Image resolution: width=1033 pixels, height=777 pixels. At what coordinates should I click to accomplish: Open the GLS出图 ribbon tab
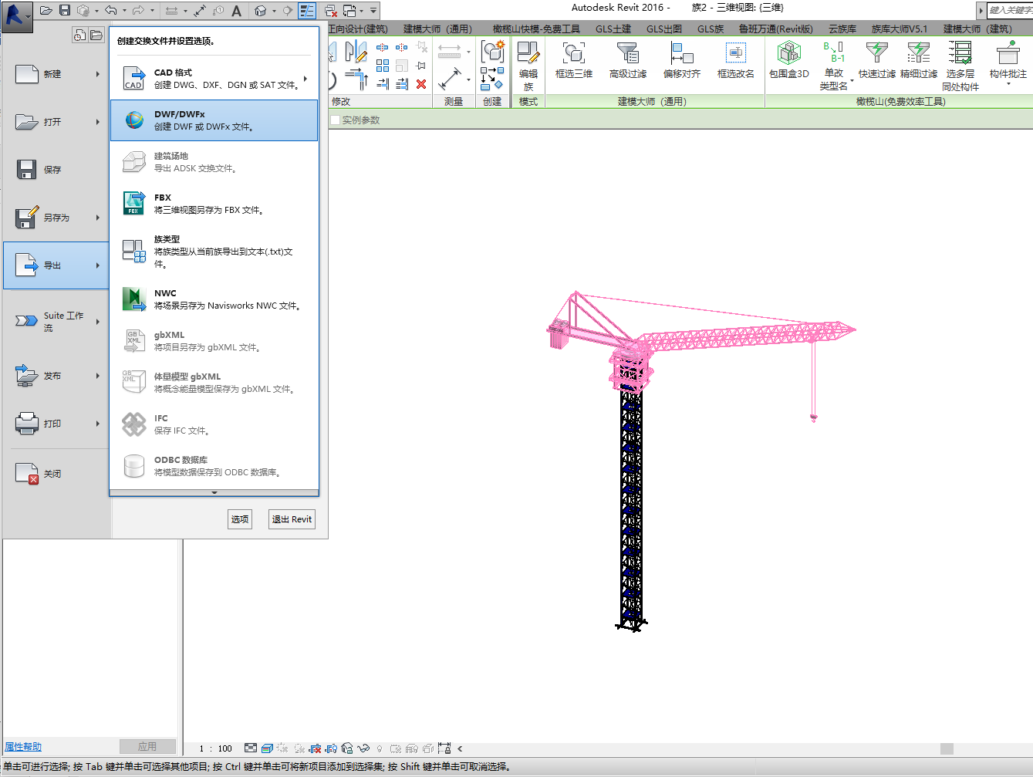click(664, 29)
